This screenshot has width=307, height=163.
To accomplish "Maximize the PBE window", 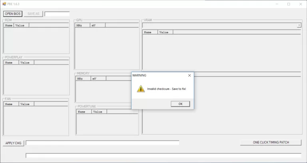I will click(x=289, y=4).
